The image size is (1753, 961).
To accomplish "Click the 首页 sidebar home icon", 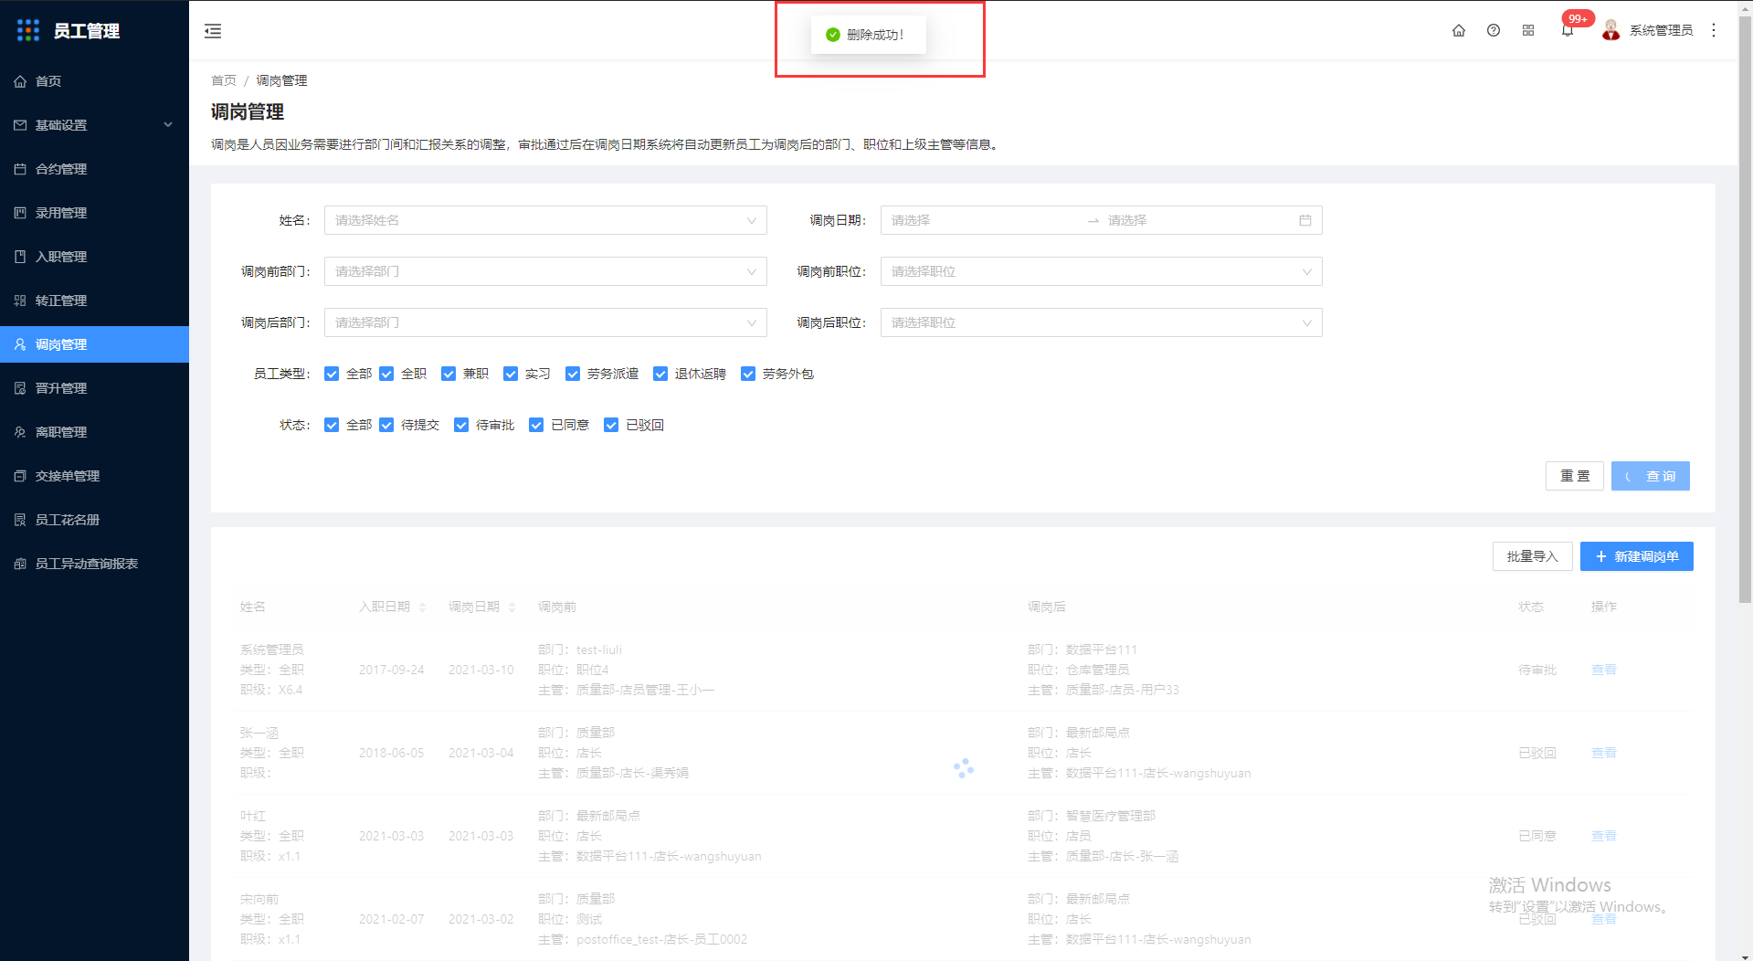I will point(20,81).
